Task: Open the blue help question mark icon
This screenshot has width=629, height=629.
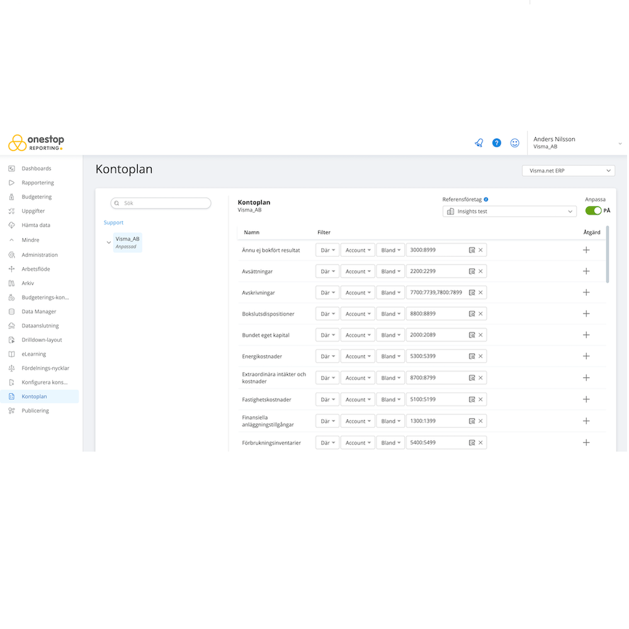Action: 497,143
